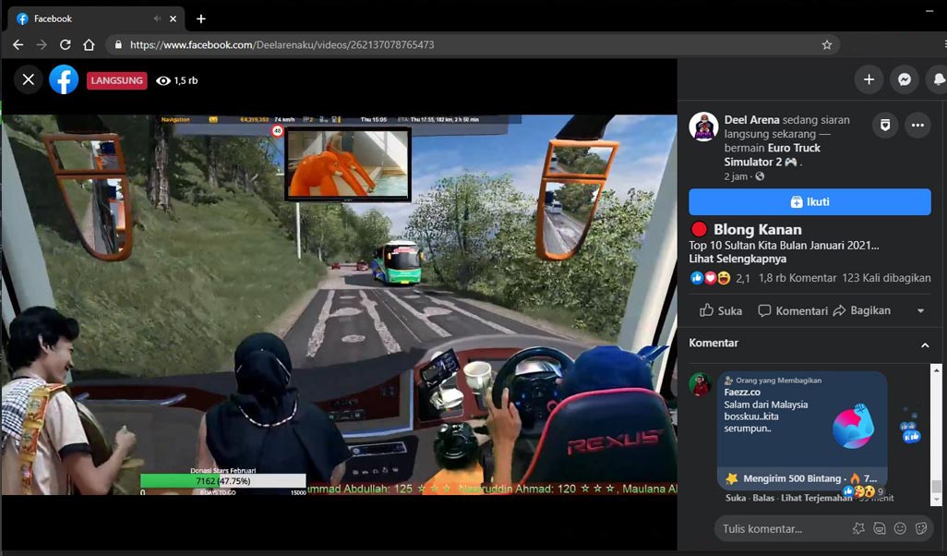Open Faezz.co commenter name
The height and width of the screenshot is (556, 947).
tap(742, 393)
